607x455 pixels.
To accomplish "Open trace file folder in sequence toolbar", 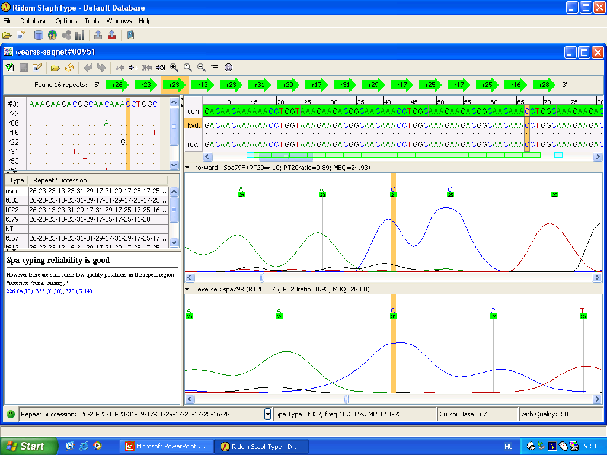I will point(55,68).
